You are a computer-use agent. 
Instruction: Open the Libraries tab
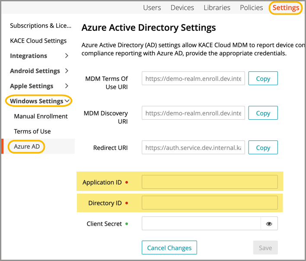pos(217,8)
